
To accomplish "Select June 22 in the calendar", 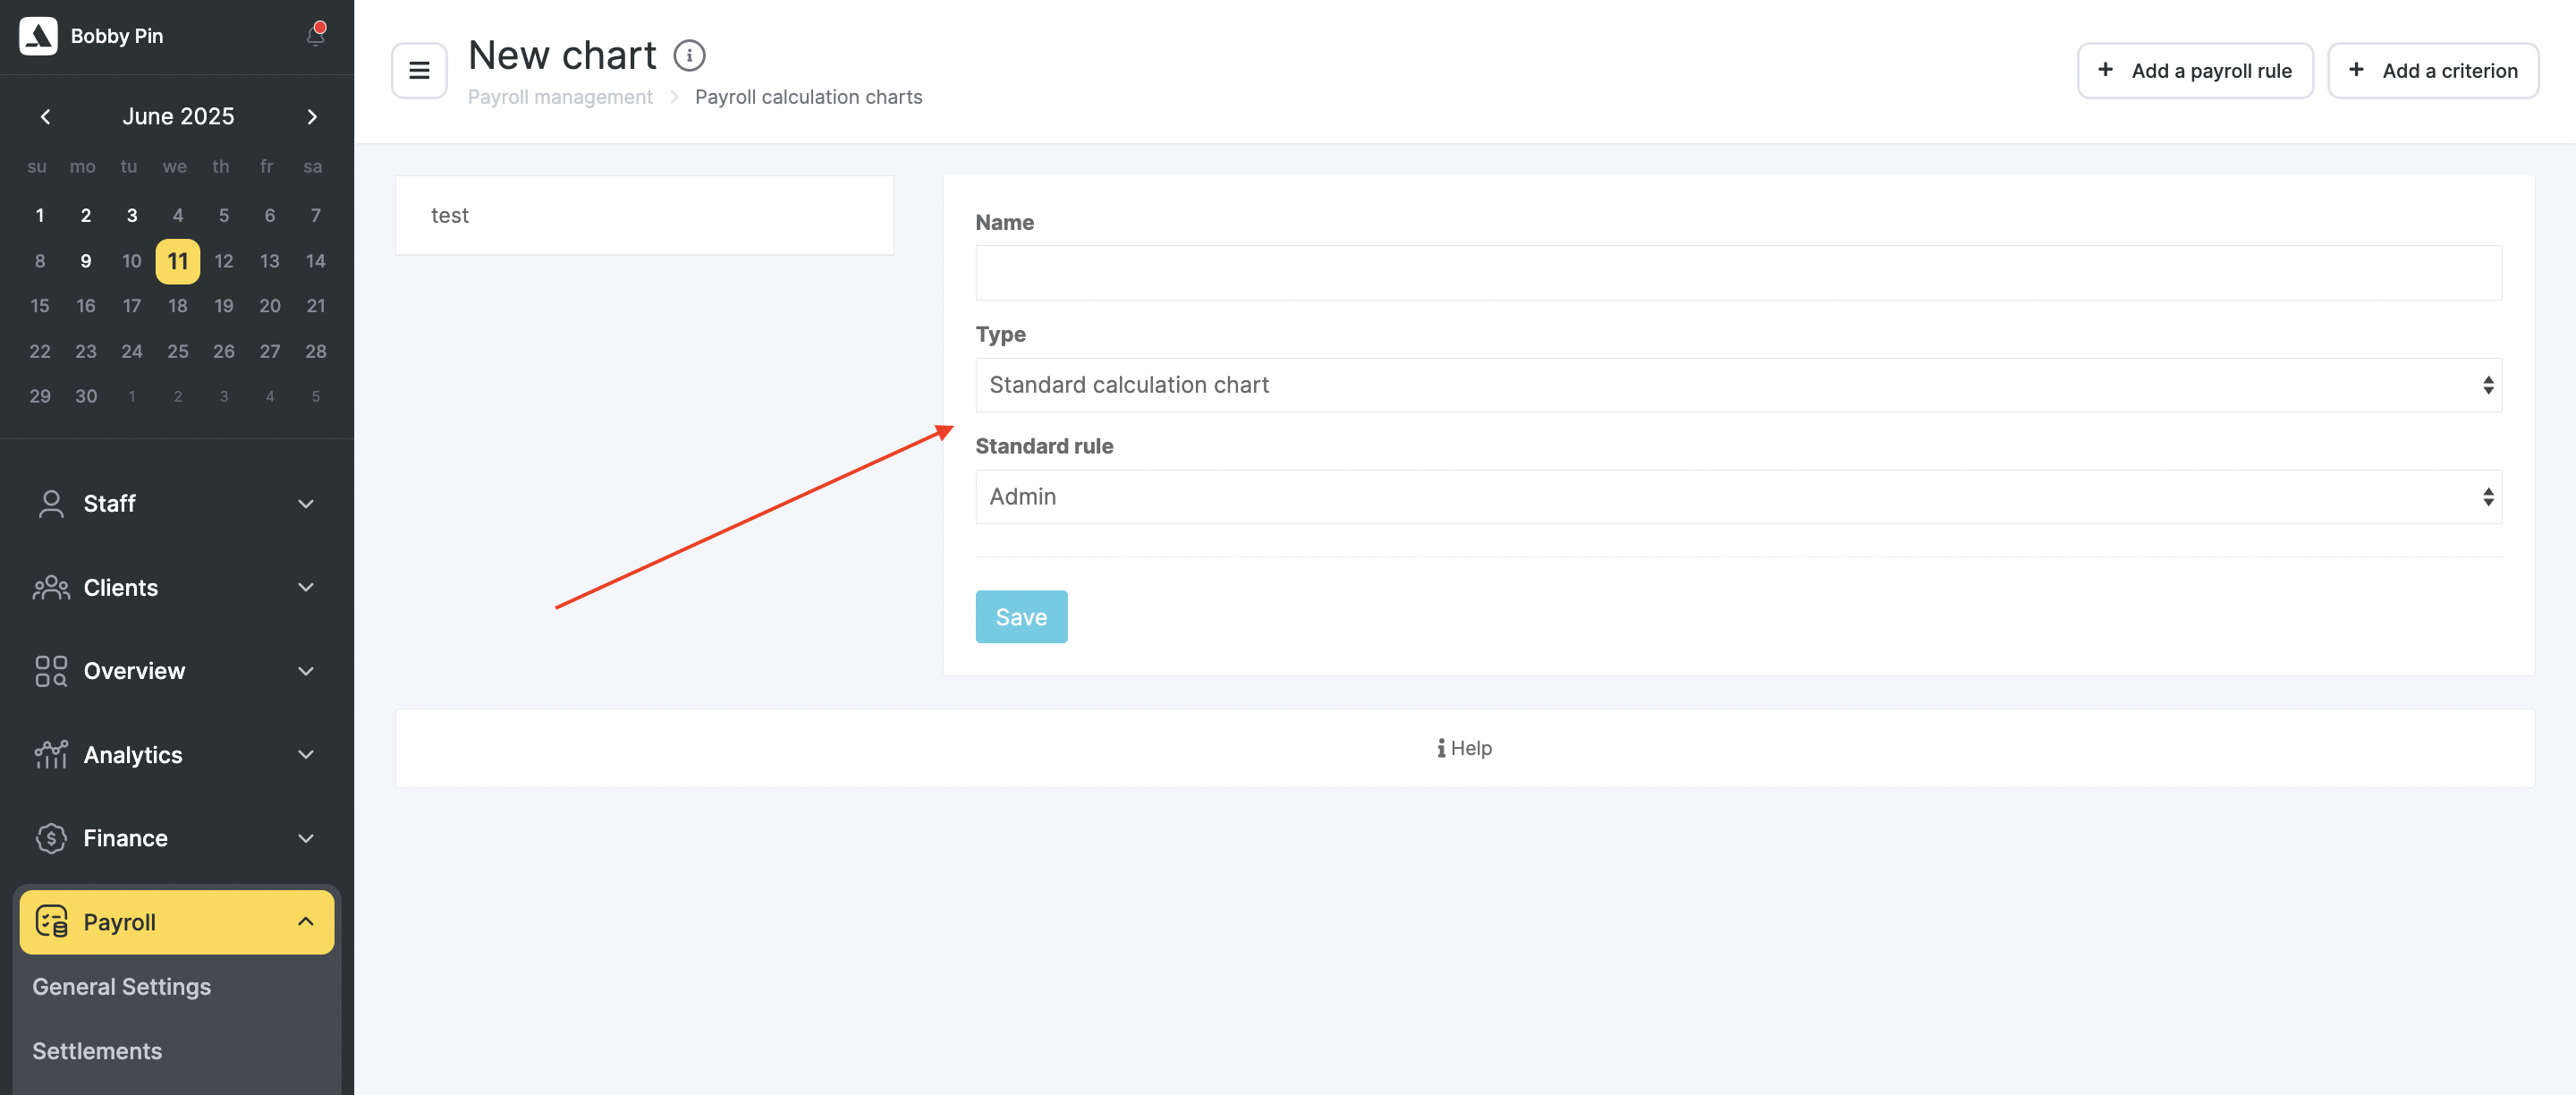I will (x=40, y=351).
